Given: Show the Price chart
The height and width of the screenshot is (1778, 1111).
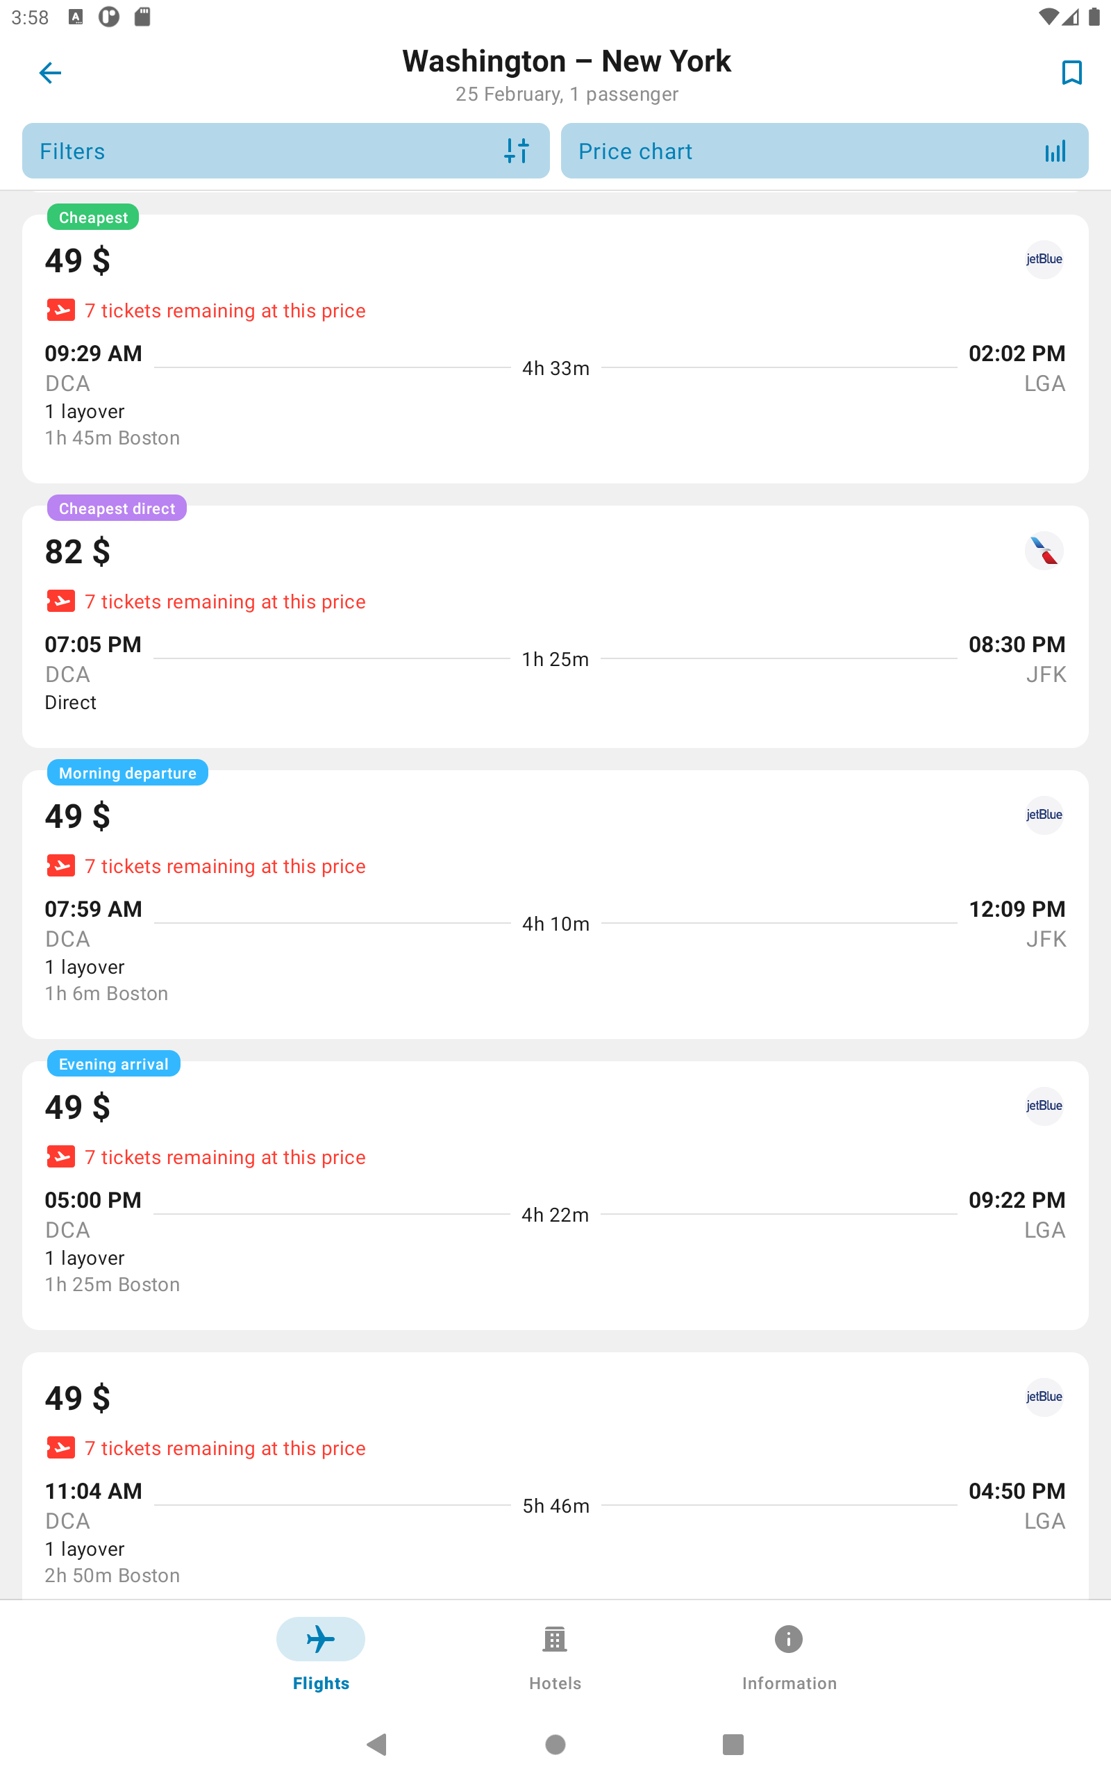Looking at the screenshot, I should pos(824,151).
